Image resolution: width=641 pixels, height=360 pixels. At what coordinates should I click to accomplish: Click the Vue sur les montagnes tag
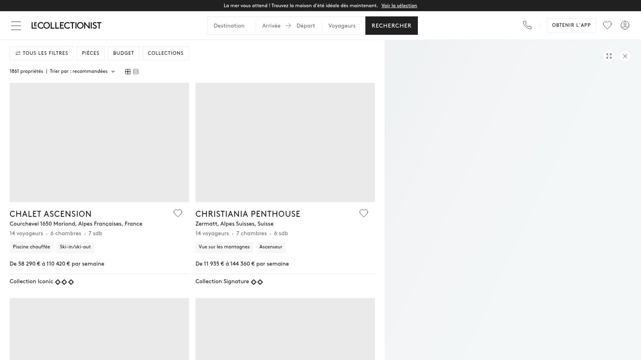(224, 247)
